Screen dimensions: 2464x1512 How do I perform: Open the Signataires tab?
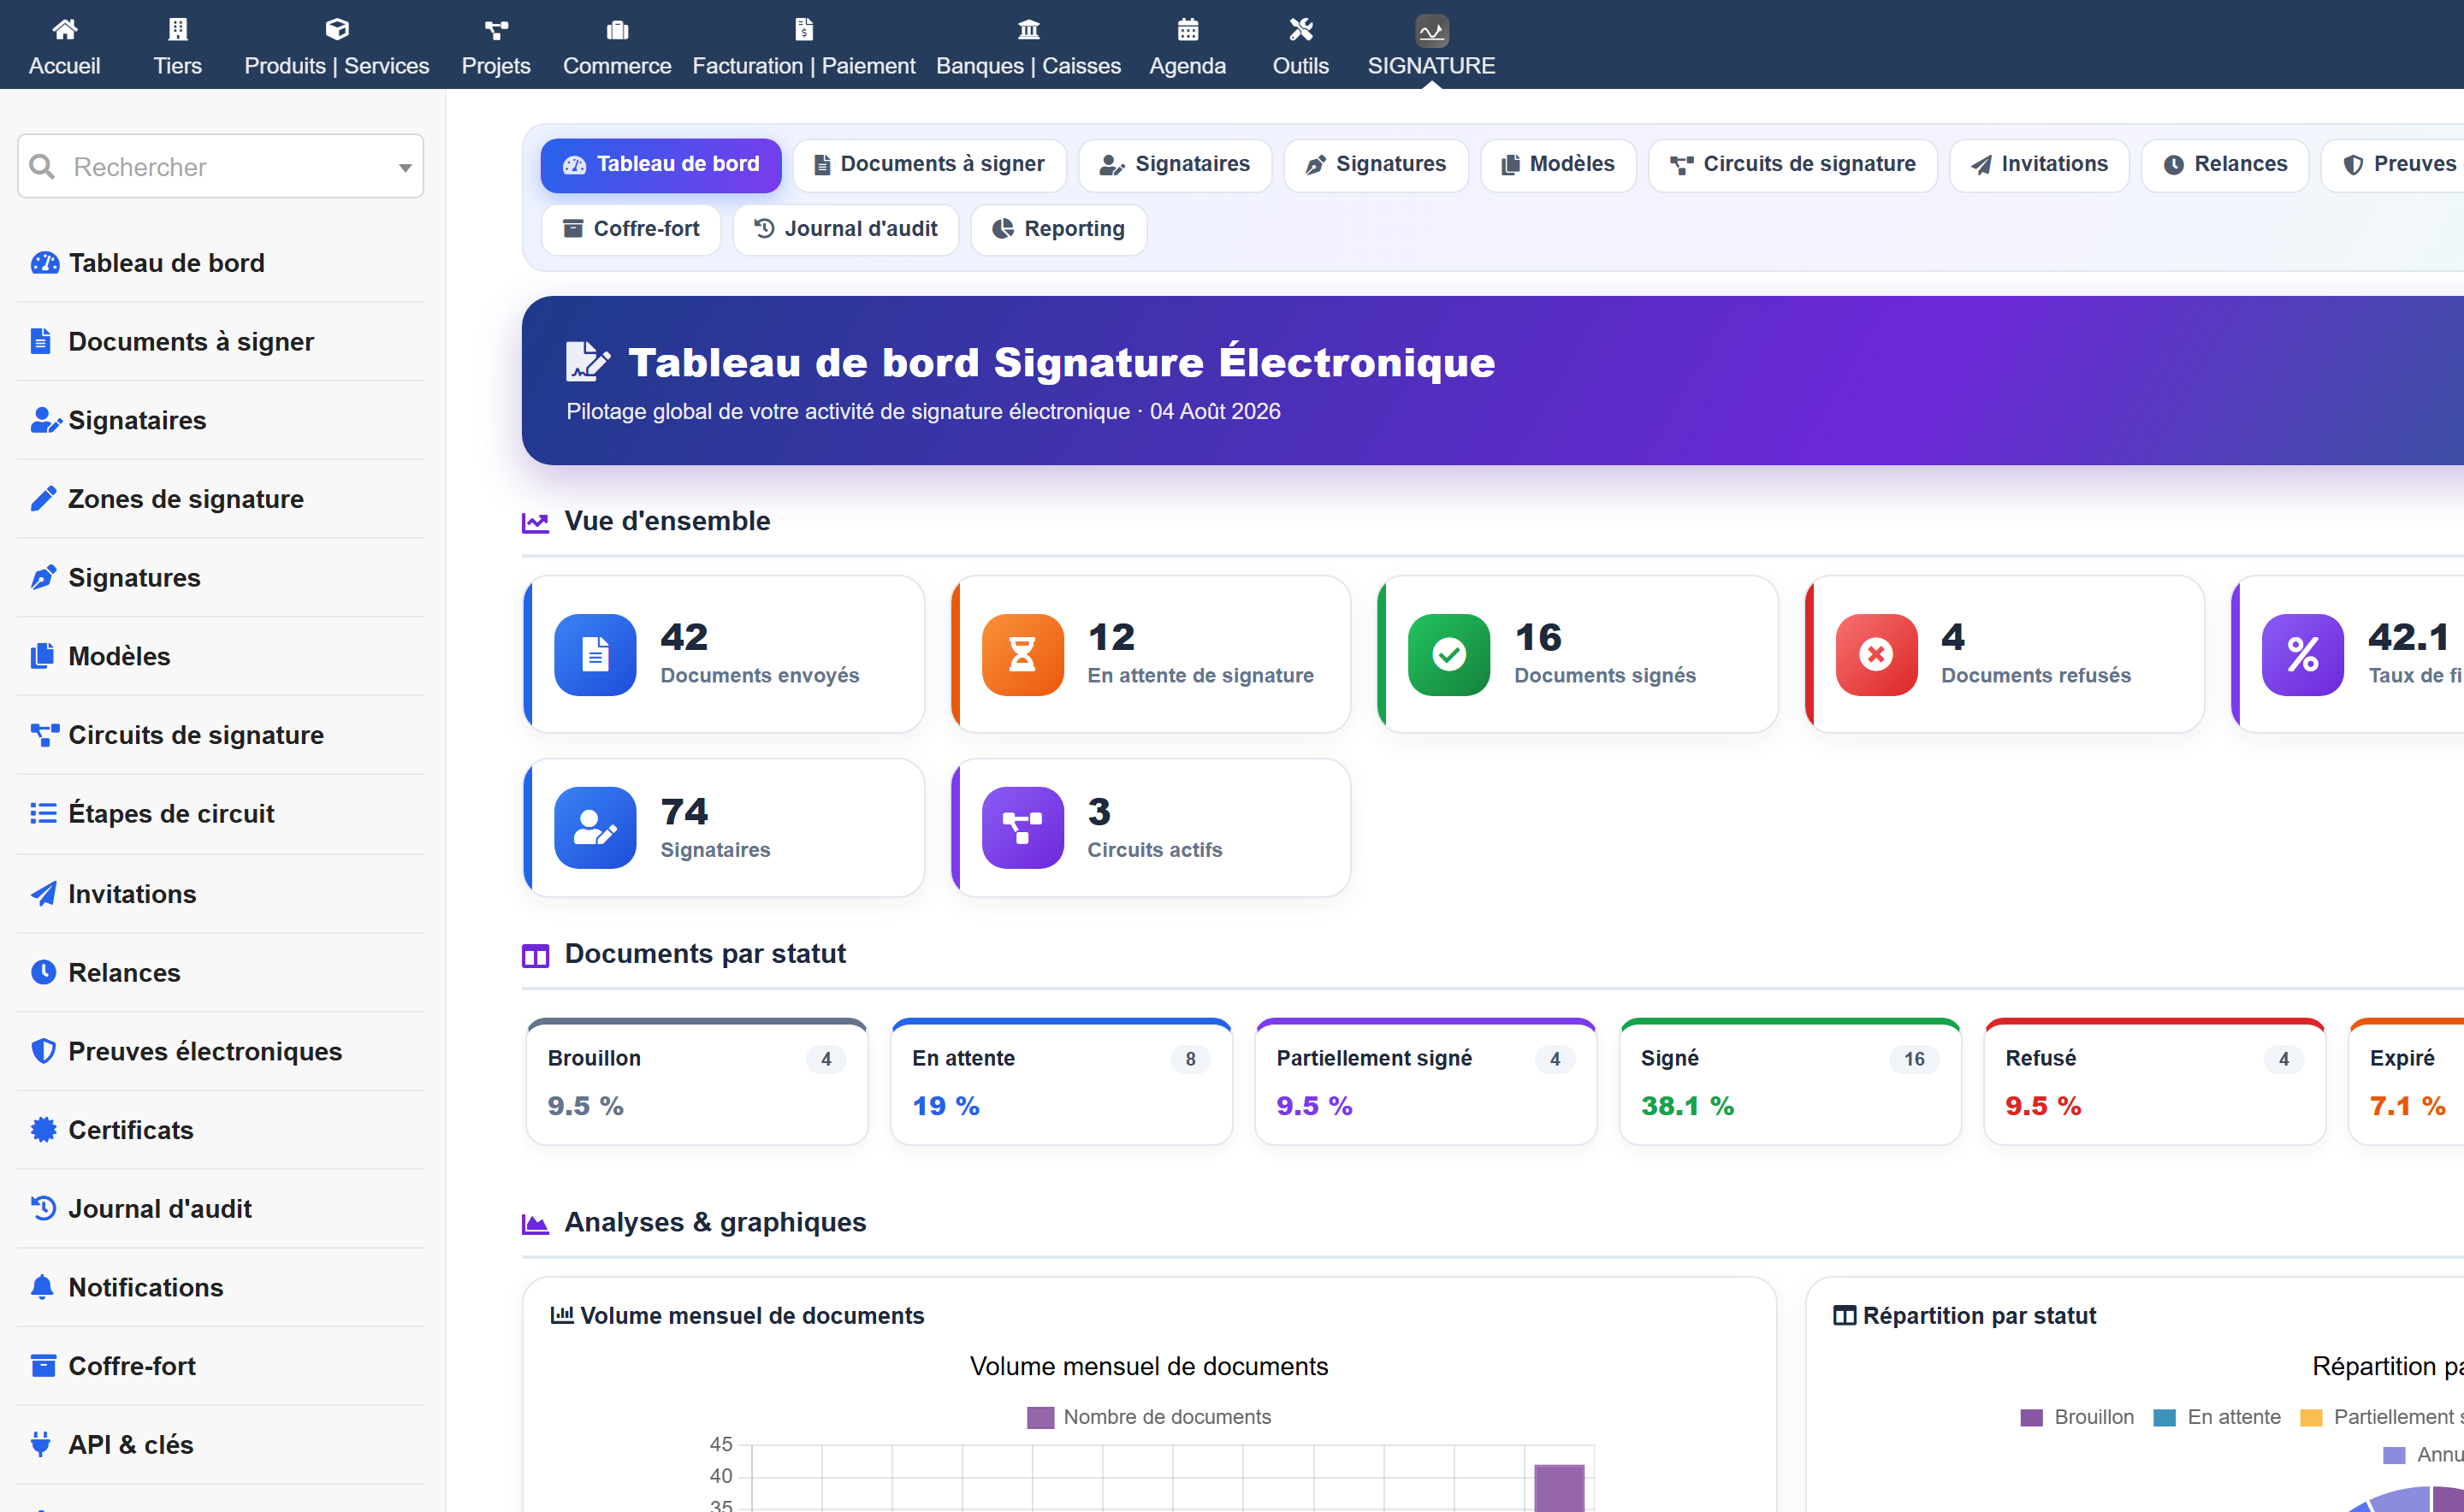click(x=1176, y=164)
